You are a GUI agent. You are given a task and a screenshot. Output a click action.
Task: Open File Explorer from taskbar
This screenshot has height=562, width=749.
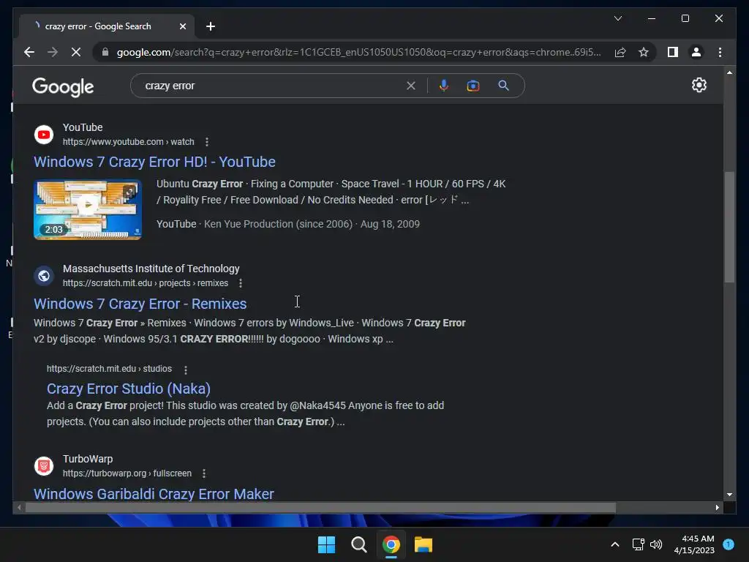[424, 544]
